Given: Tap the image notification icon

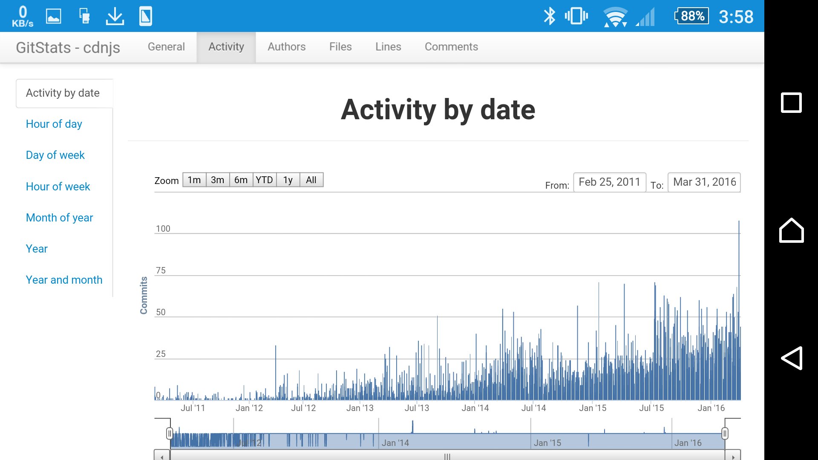Looking at the screenshot, I should pyautogui.click(x=54, y=17).
